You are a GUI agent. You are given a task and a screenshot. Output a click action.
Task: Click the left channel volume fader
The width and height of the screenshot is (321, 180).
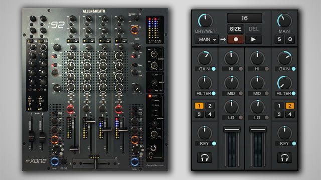coord(232,130)
